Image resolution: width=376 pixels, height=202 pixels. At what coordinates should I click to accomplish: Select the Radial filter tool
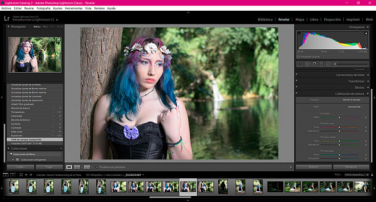pyautogui.click(x=328, y=64)
